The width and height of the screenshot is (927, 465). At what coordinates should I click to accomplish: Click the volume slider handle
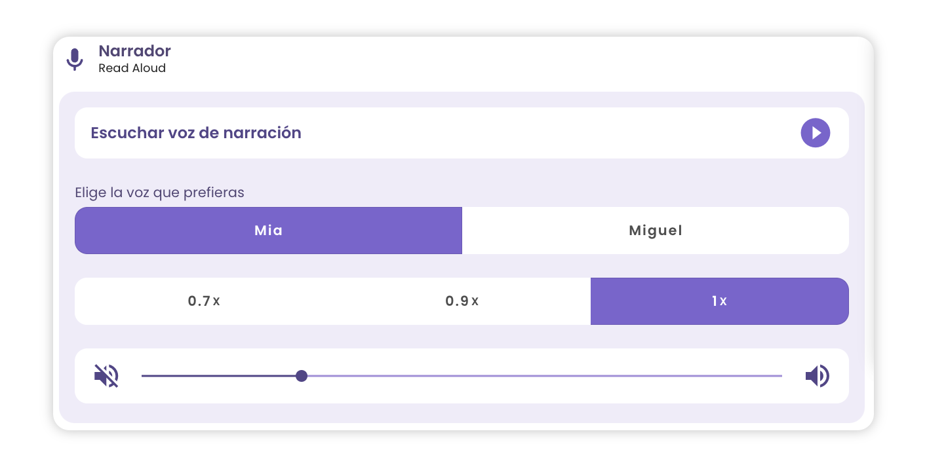click(x=302, y=376)
